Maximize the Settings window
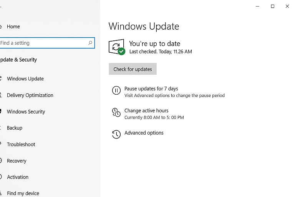The image size is (295, 197). 272,6
